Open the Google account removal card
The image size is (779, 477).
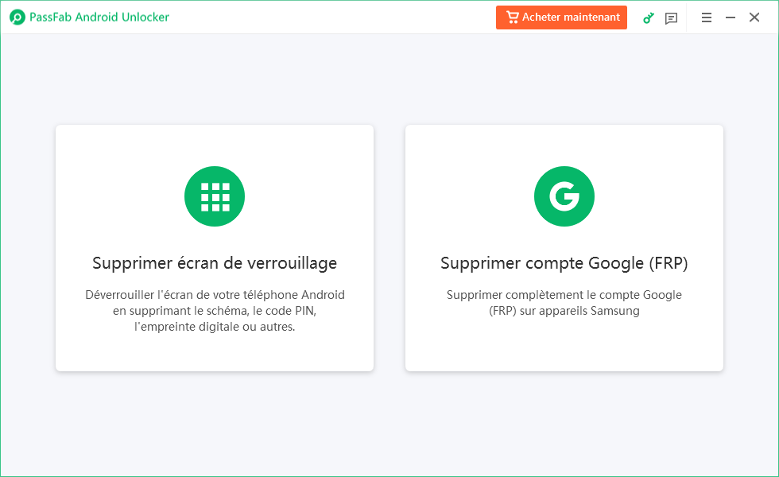(564, 248)
